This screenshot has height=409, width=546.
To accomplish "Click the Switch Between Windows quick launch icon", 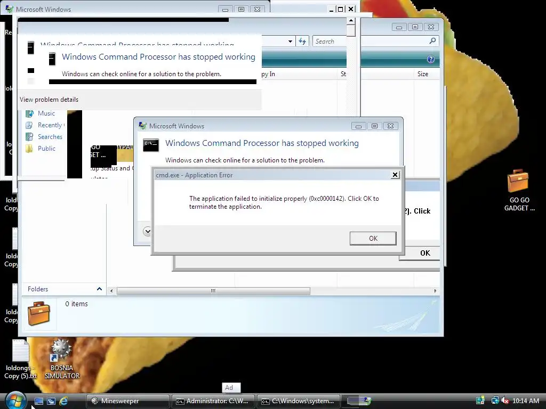I will [x=51, y=401].
